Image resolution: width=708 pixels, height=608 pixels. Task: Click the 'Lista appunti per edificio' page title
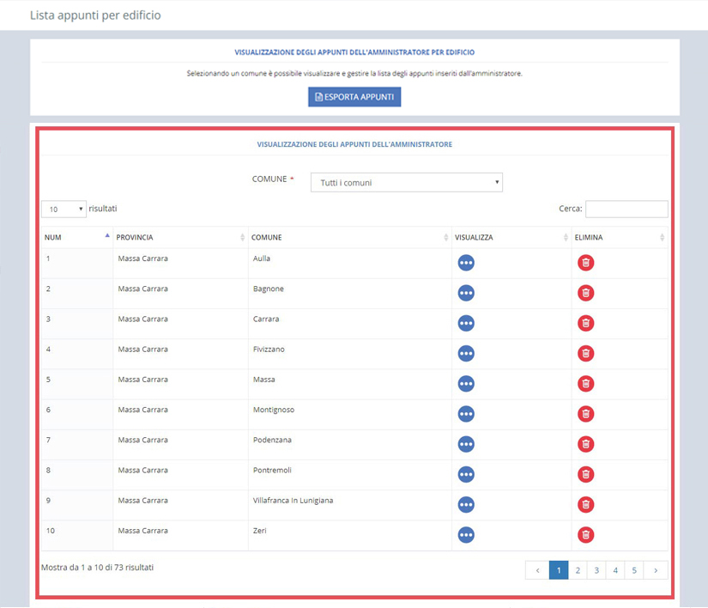tap(95, 15)
